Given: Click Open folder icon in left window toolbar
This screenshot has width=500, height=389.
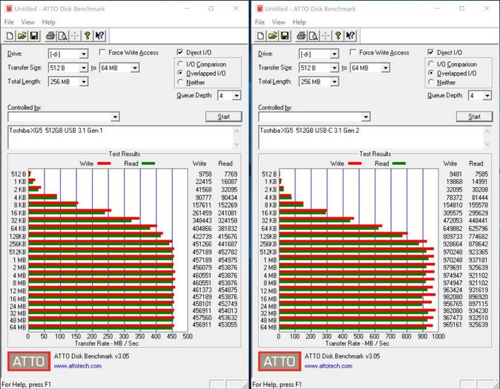Looking at the screenshot, I should coord(22,36).
